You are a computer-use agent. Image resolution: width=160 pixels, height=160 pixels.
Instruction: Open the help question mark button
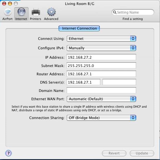[x=8, y=153]
